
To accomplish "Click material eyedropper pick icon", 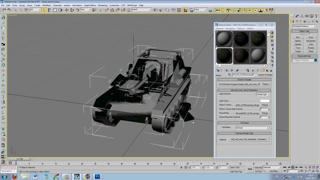I will point(229,75).
